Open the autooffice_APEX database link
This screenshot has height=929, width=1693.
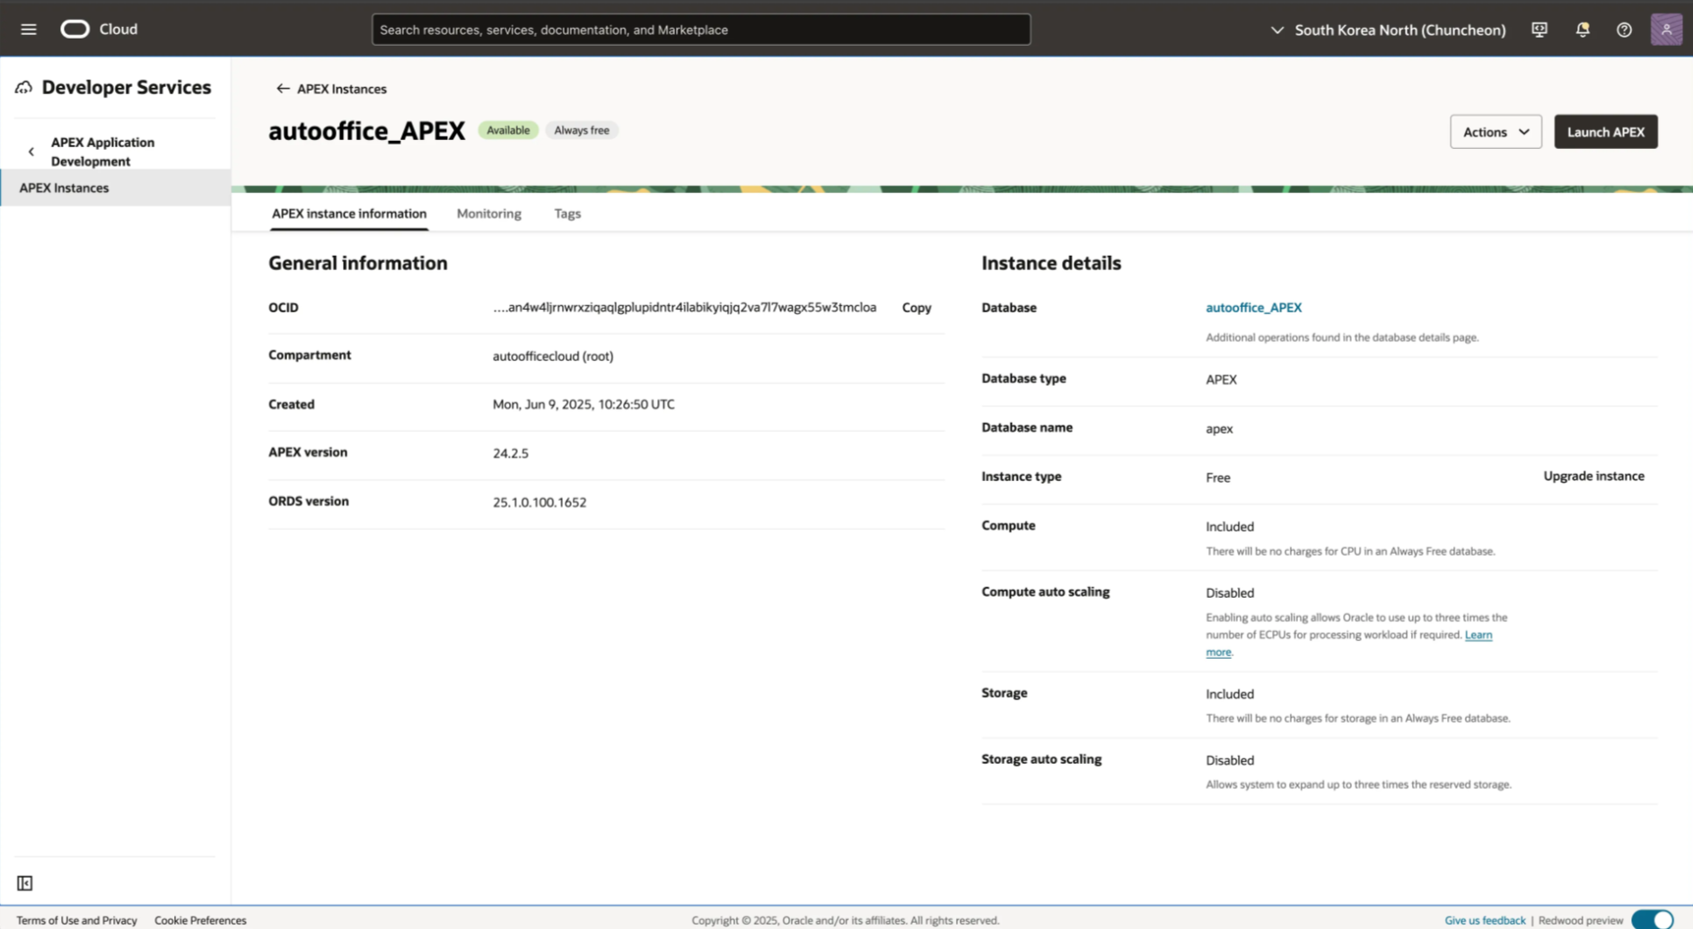pos(1253,308)
